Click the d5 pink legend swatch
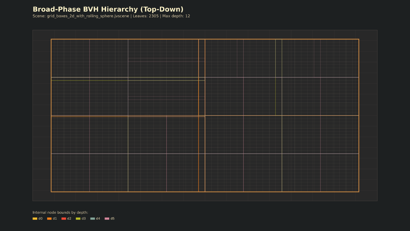Viewport: 410px width, 231px height. pyautogui.click(x=107, y=219)
